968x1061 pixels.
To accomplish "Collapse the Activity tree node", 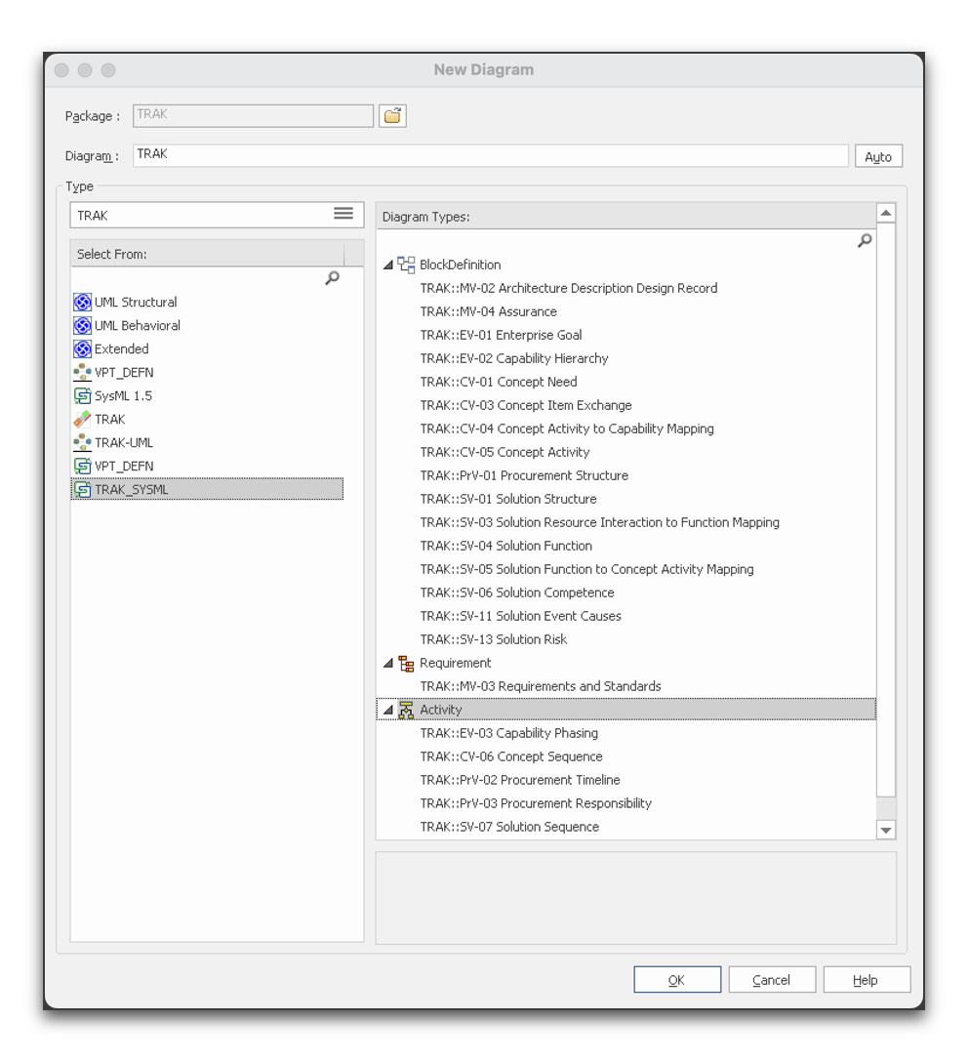I will click(388, 710).
